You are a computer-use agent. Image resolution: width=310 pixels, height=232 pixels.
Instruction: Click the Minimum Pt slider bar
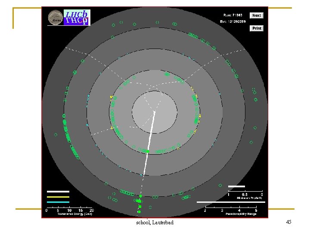[236, 186]
